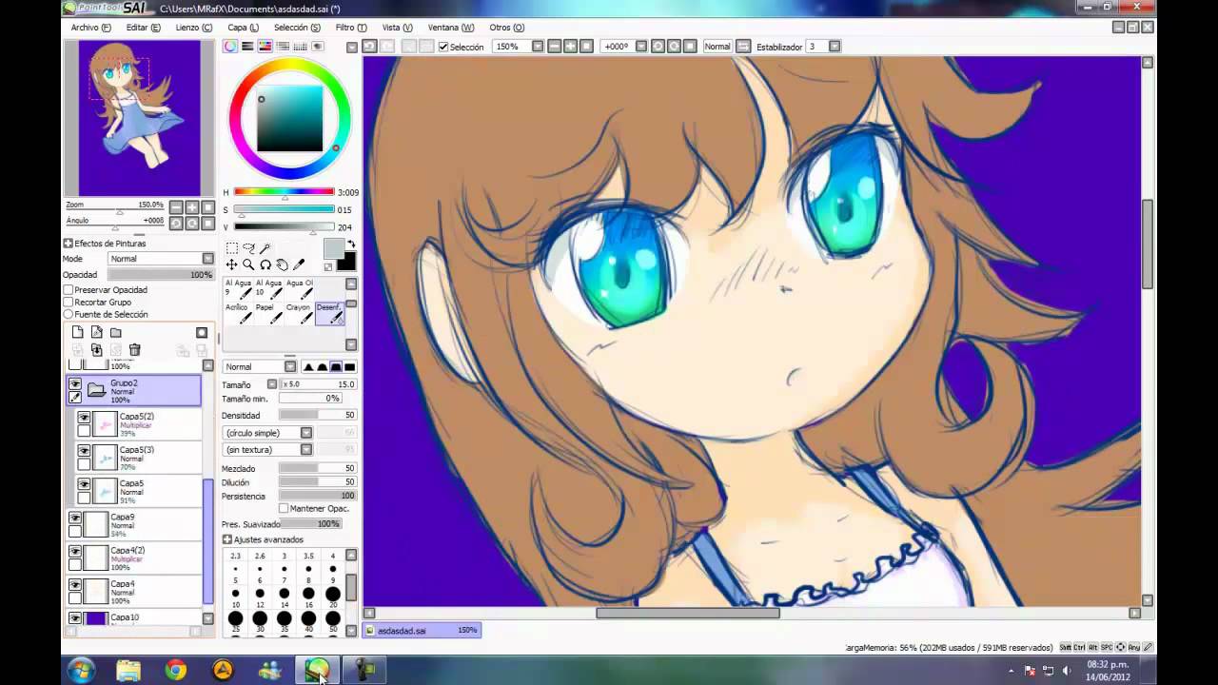Zoom out using navigator minus button

[176, 206]
